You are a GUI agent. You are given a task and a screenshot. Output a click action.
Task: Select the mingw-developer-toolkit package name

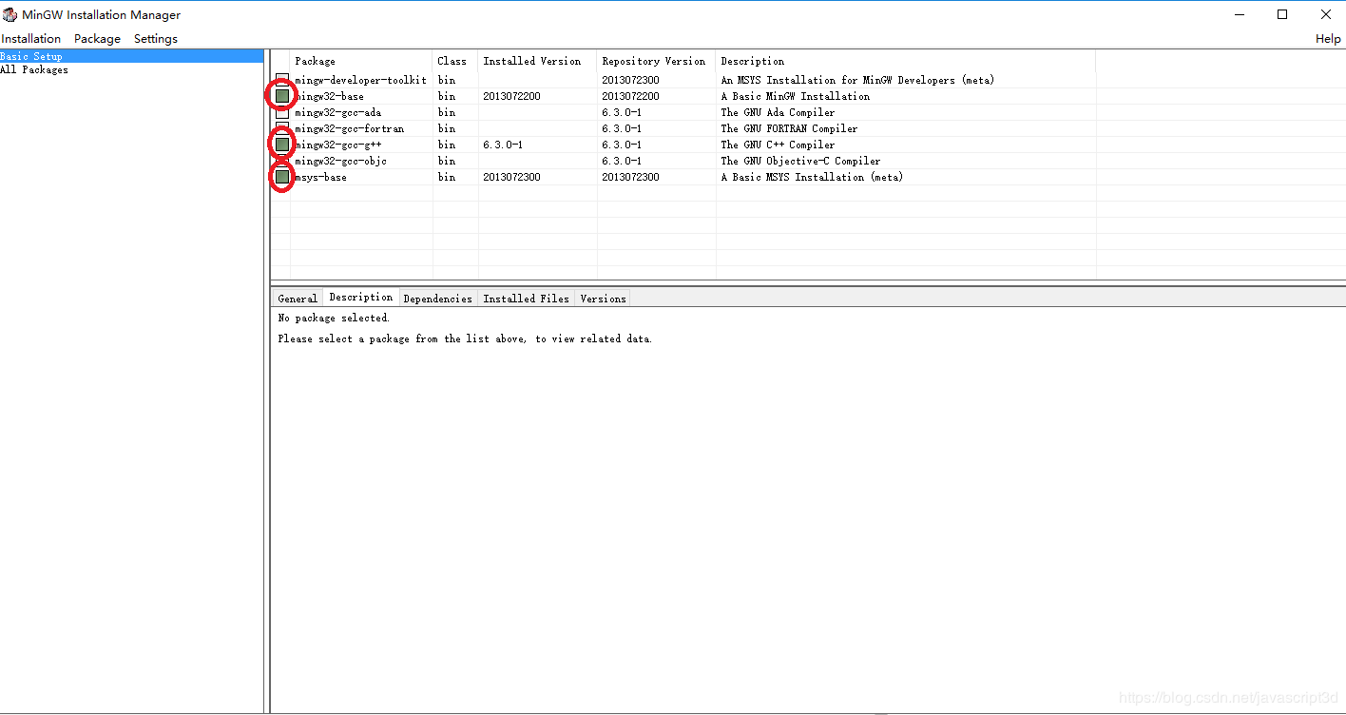point(361,80)
